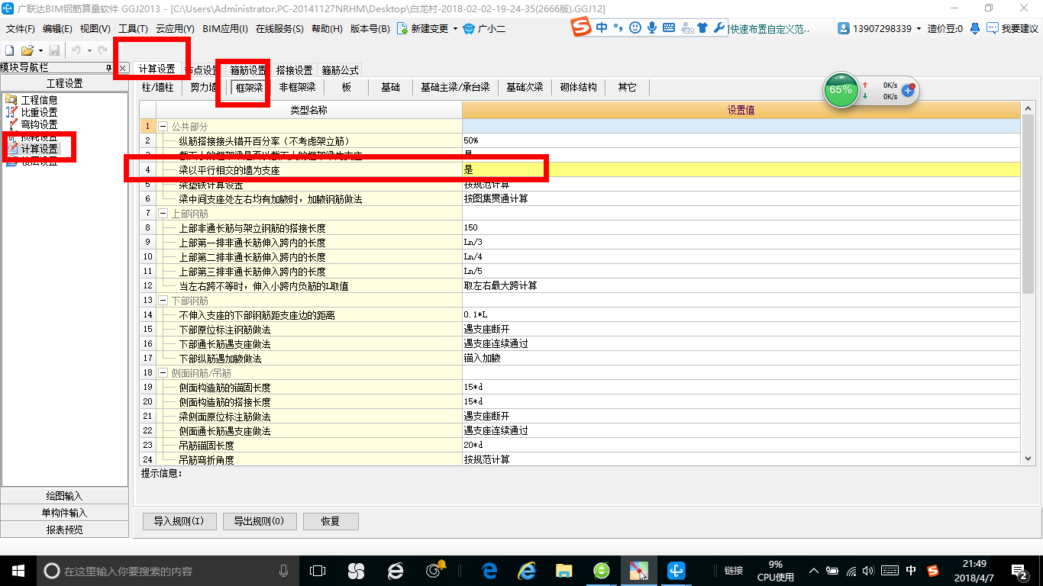Click the 恢复 button
This screenshot has height=586, width=1043.
tap(331, 522)
